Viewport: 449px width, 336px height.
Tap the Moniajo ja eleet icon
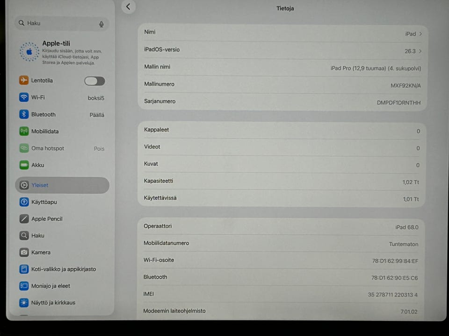[x=24, y=286]
